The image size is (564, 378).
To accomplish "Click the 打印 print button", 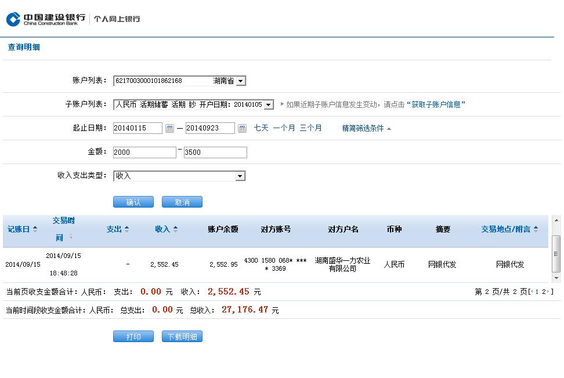I will coord(133,336).
